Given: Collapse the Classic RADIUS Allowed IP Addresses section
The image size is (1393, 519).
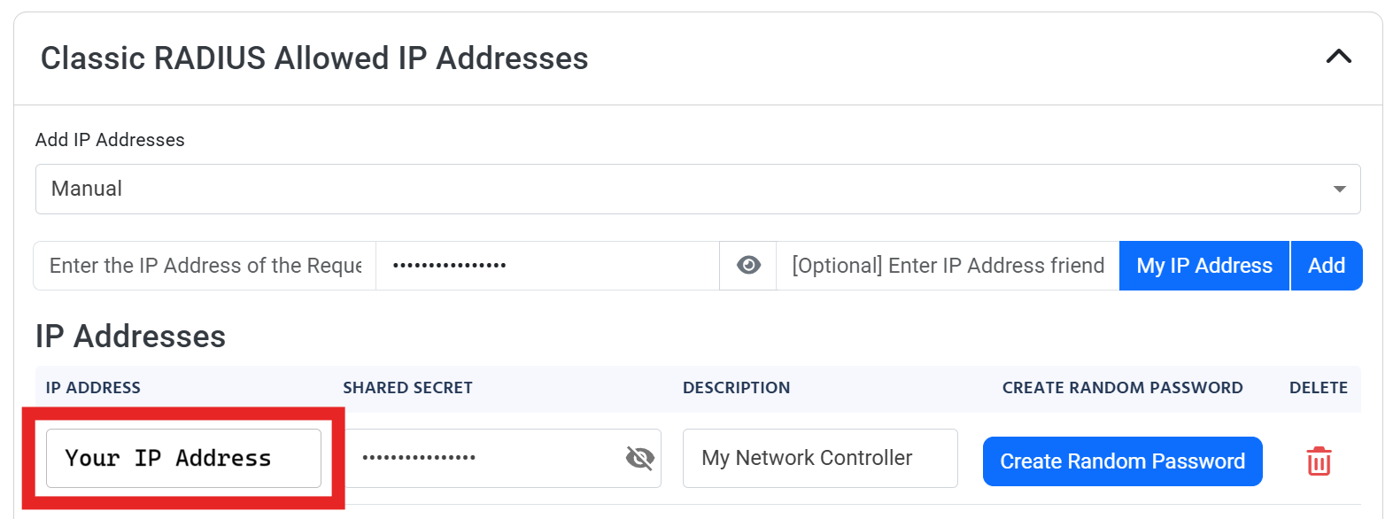Looking at the screenshot, I should [1340, 57].
